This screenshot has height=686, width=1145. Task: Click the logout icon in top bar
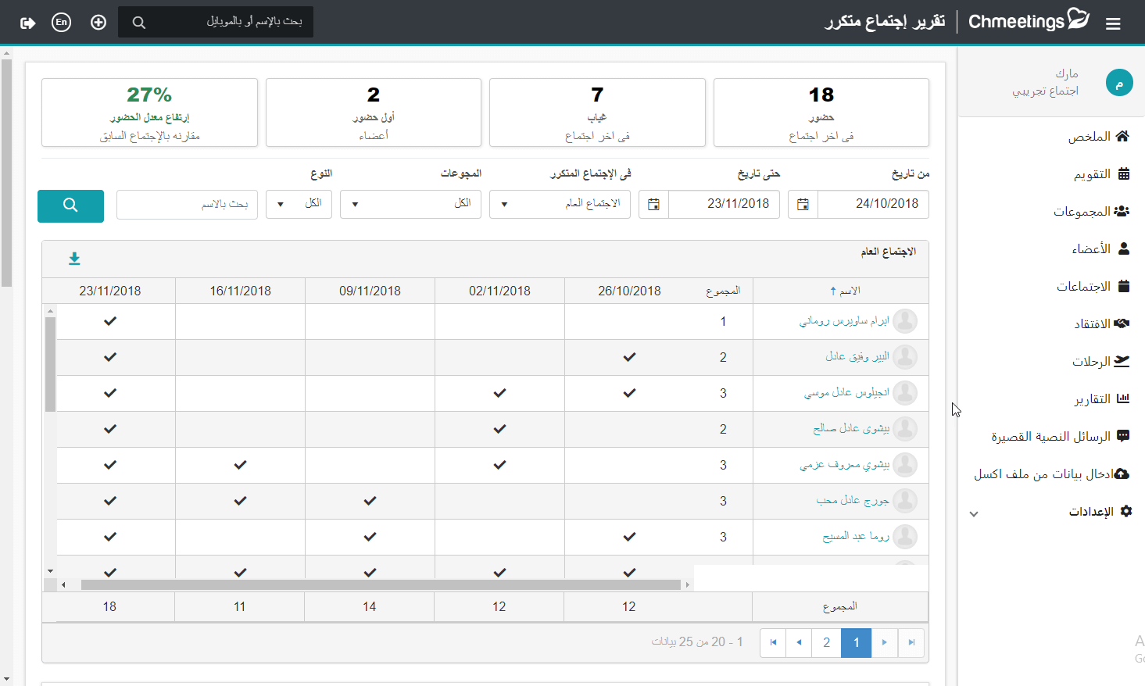tap(28, 23)
